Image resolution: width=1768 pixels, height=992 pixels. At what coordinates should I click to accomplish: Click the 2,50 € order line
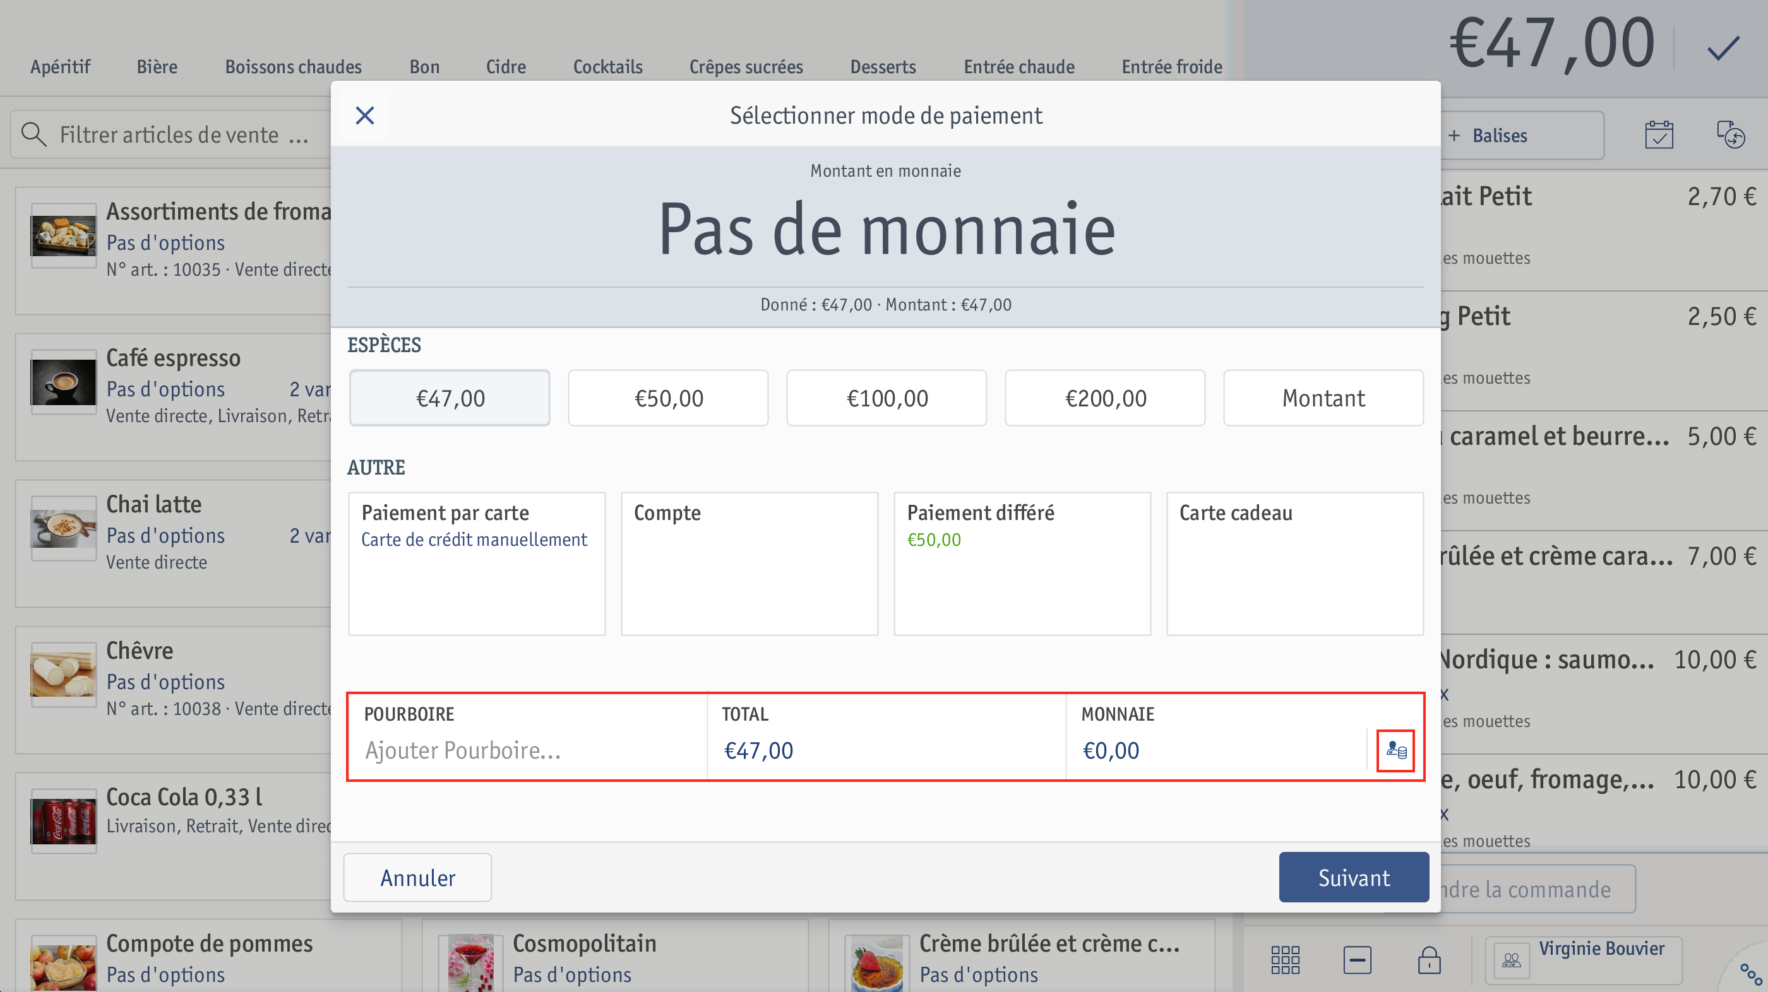pyautogui.click(x=1604, y=351)
